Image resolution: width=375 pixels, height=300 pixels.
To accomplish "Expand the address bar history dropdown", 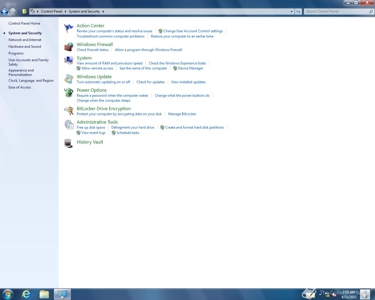I will (292, 11).
